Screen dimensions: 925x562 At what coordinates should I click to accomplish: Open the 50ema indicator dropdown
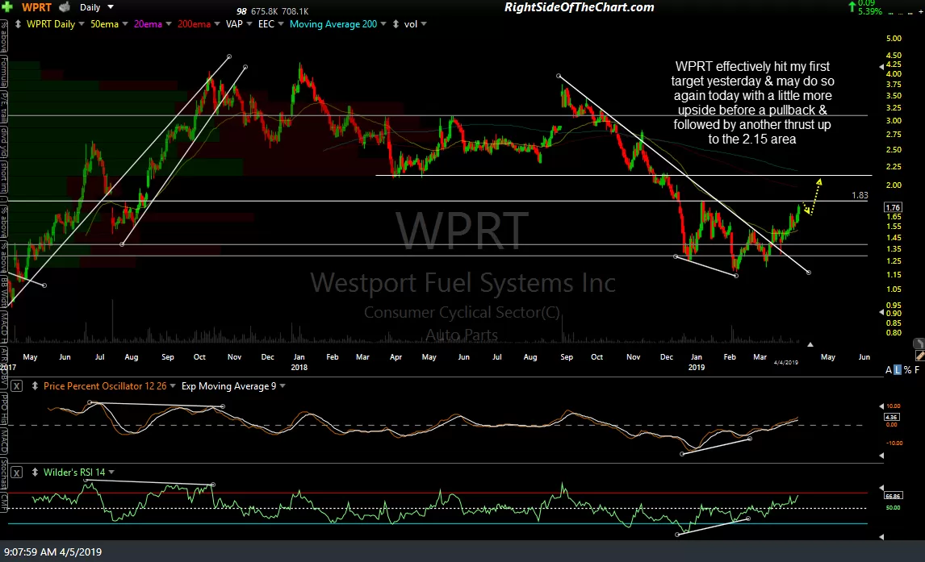point(125,24)
